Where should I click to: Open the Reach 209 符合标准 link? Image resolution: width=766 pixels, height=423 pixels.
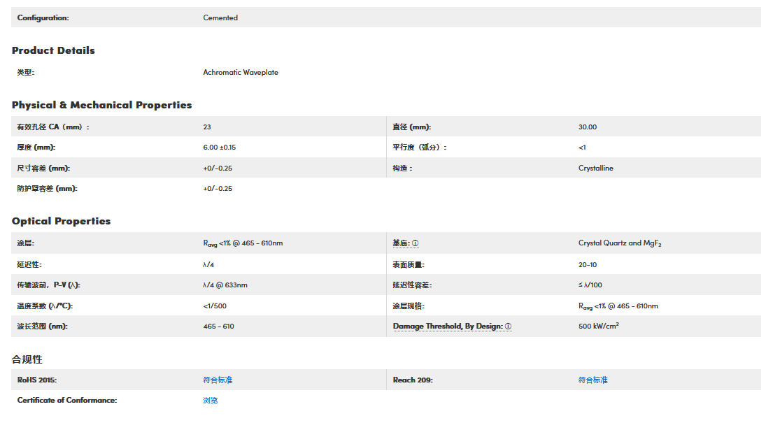click(x=593, y=380)
